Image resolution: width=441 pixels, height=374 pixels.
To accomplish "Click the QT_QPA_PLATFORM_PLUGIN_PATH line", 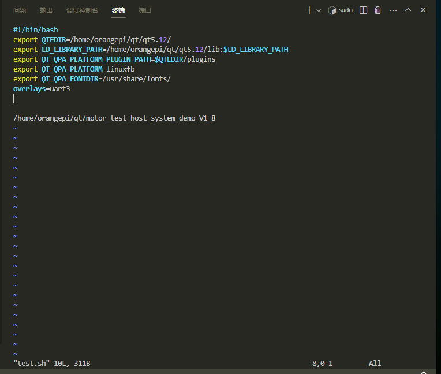I will pos(114,59).
